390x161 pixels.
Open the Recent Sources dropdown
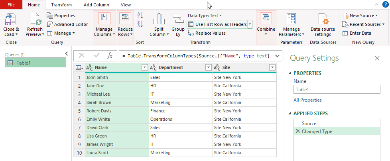(363, 24)
